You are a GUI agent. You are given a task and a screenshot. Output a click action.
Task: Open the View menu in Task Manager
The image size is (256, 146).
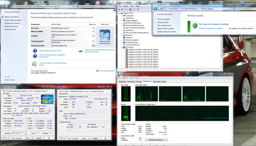tap(132, 78)
